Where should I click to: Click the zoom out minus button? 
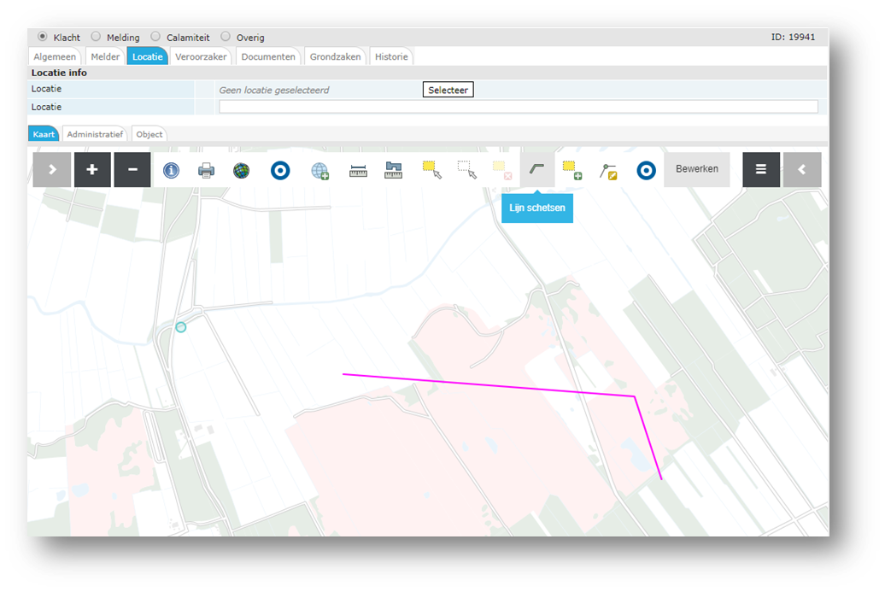(132, 170)
